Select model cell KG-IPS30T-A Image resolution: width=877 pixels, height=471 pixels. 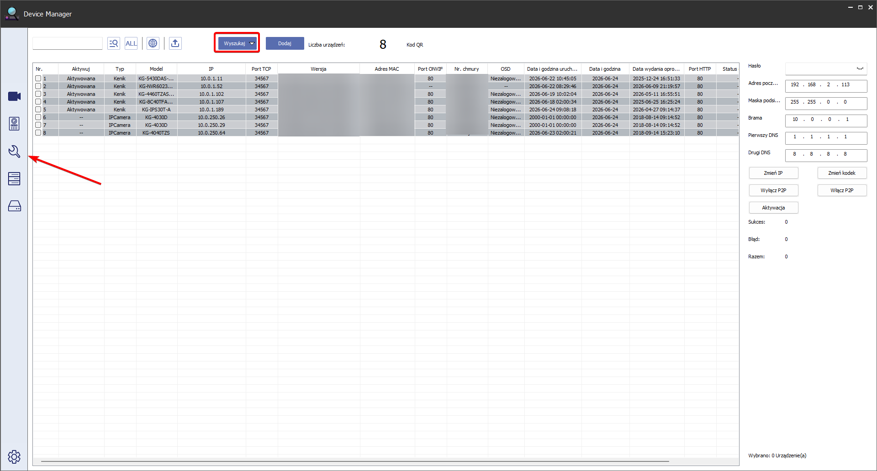[x=156, y=110]
